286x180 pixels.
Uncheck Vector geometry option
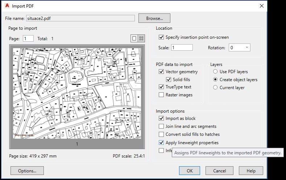[x=161, y=72]
